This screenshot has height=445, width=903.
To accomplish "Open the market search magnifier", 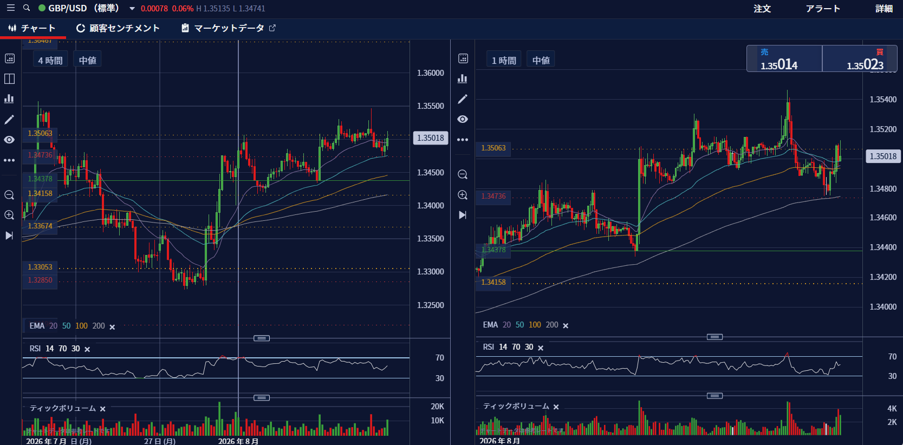I will tap(27, 8).
